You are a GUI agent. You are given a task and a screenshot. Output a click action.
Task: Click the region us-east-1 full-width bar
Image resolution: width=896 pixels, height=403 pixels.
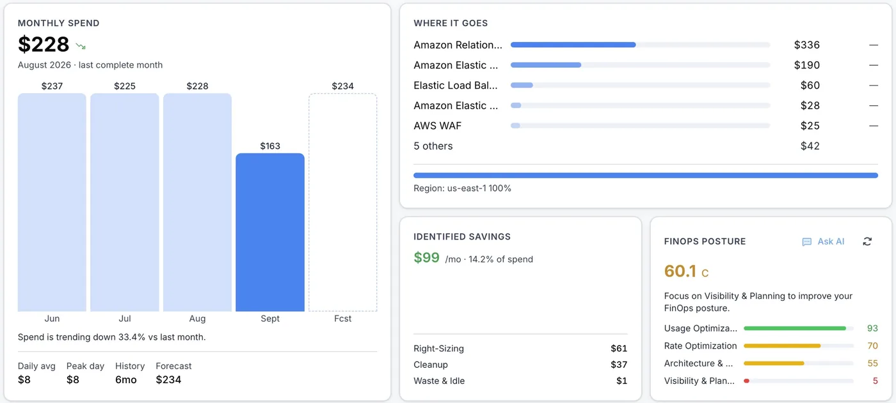pos(646,175)
